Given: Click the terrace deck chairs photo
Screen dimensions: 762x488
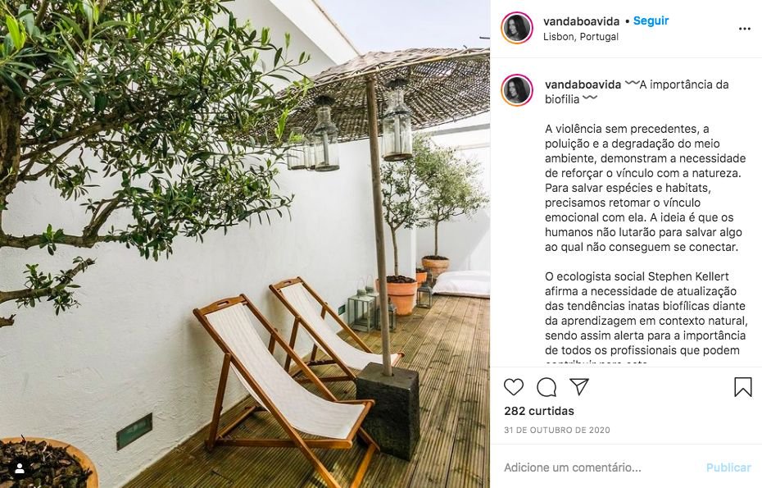Looking at the screenshot, I should tap(245, 244).
